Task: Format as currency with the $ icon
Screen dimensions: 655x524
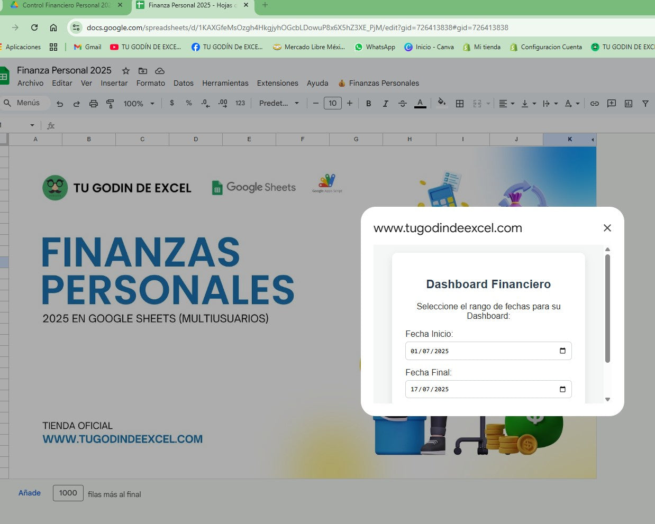Action: tap(172, 103)
